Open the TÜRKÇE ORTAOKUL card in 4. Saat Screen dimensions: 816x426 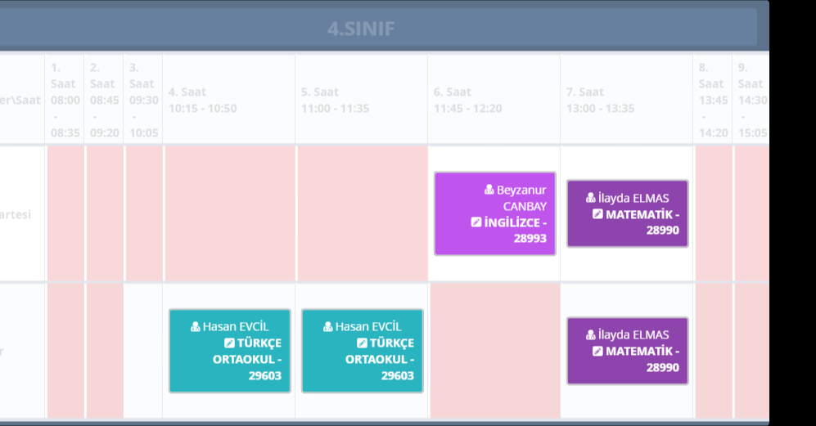click(x=230, y=351)
